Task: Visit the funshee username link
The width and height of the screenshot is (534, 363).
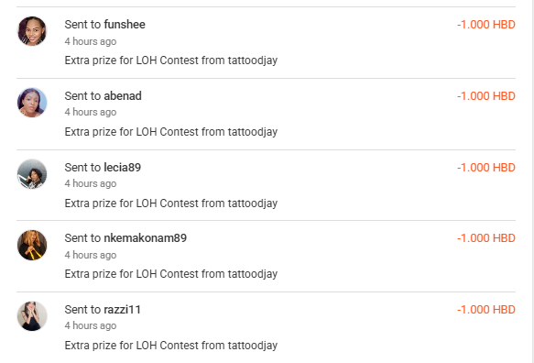Action: point(125,25)
